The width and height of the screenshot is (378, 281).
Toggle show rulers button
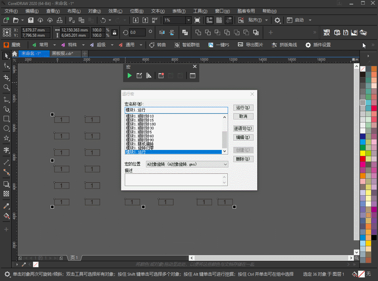210,20
